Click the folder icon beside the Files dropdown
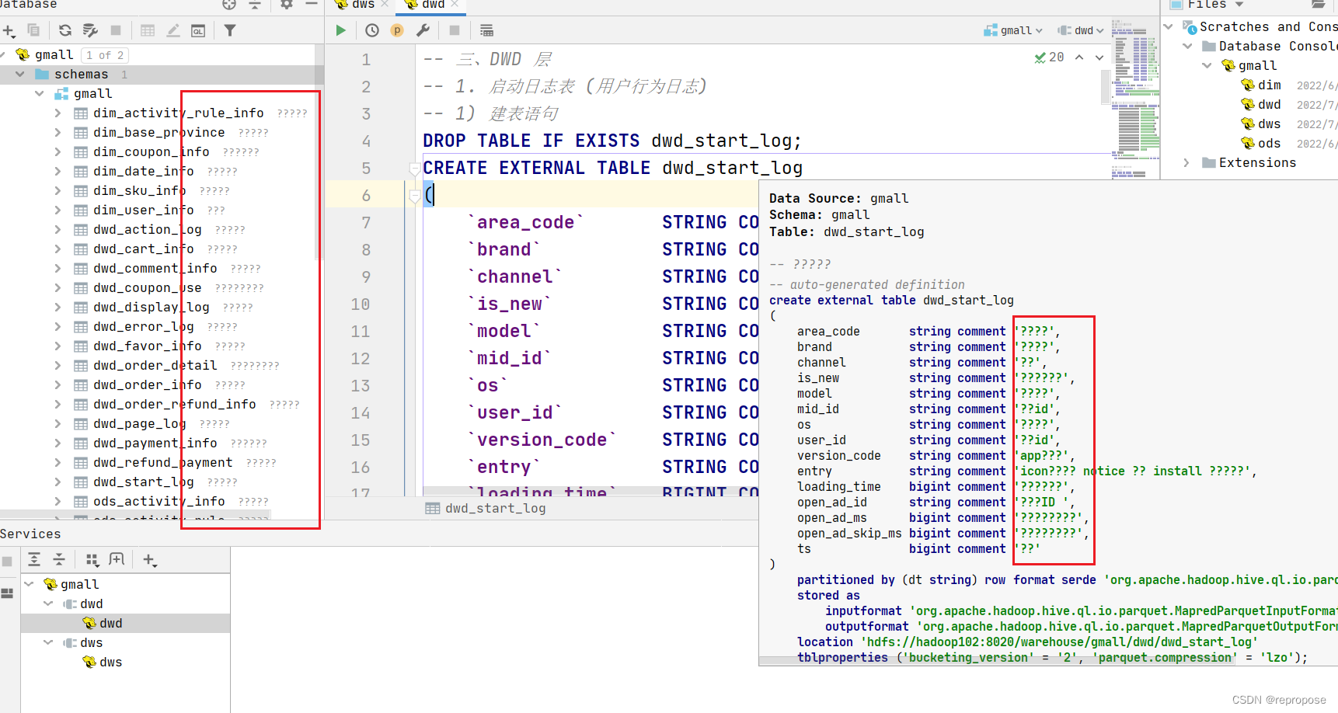Screen dimensions: 1338x713 [x=1319, y=4]
